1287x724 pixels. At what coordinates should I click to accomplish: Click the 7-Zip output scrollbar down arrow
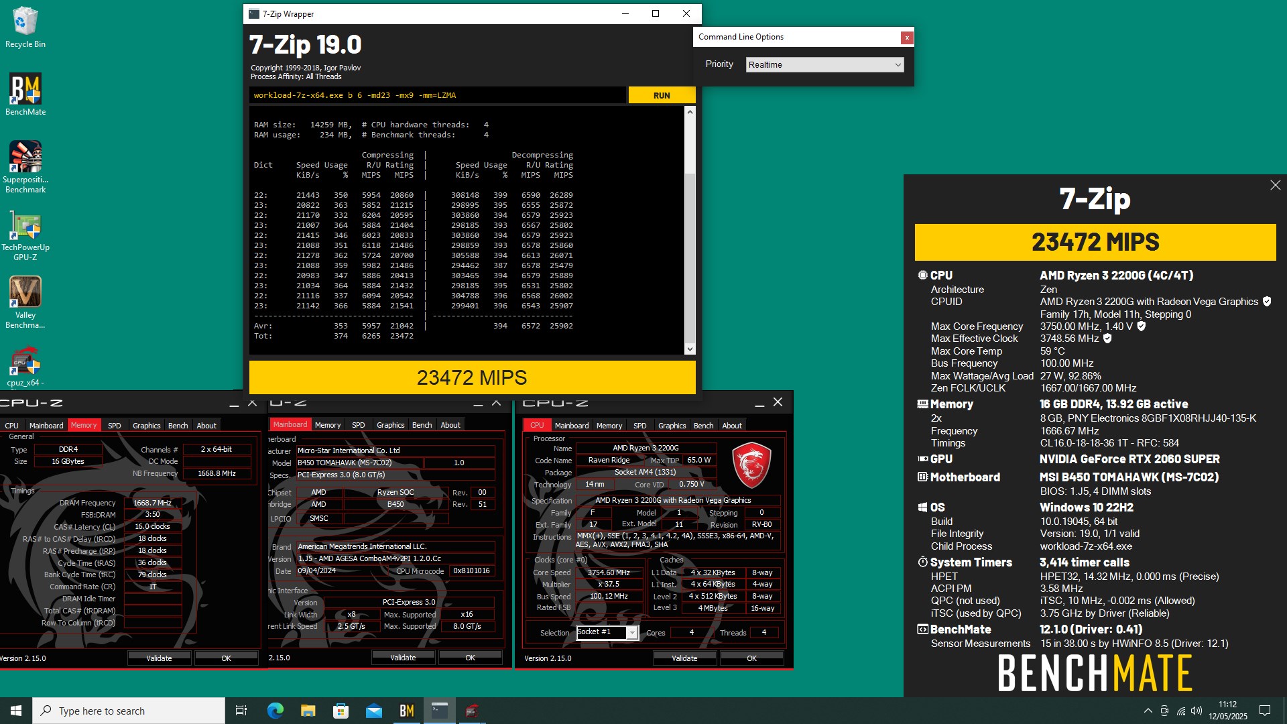pos(690,349)
